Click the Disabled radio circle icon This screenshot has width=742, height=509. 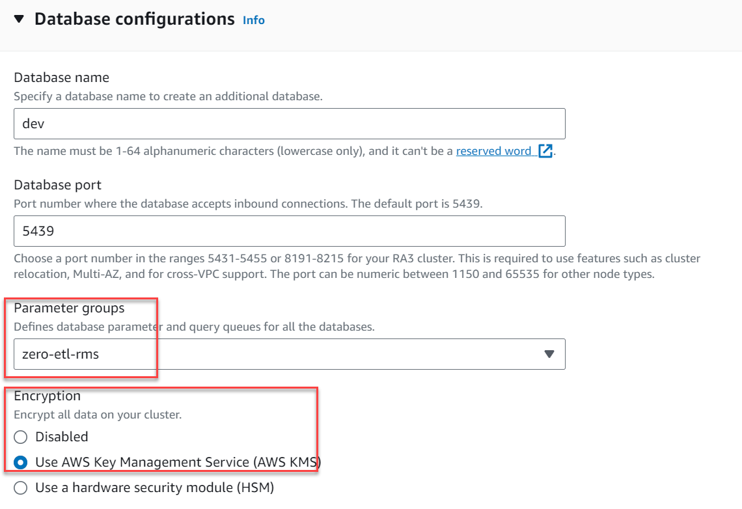[20, 437]
